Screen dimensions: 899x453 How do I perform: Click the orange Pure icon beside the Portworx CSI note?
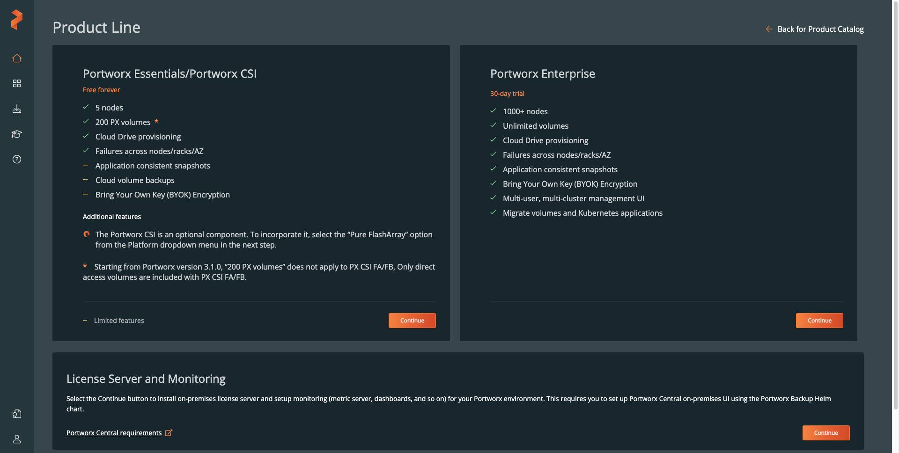pos(87,234)
